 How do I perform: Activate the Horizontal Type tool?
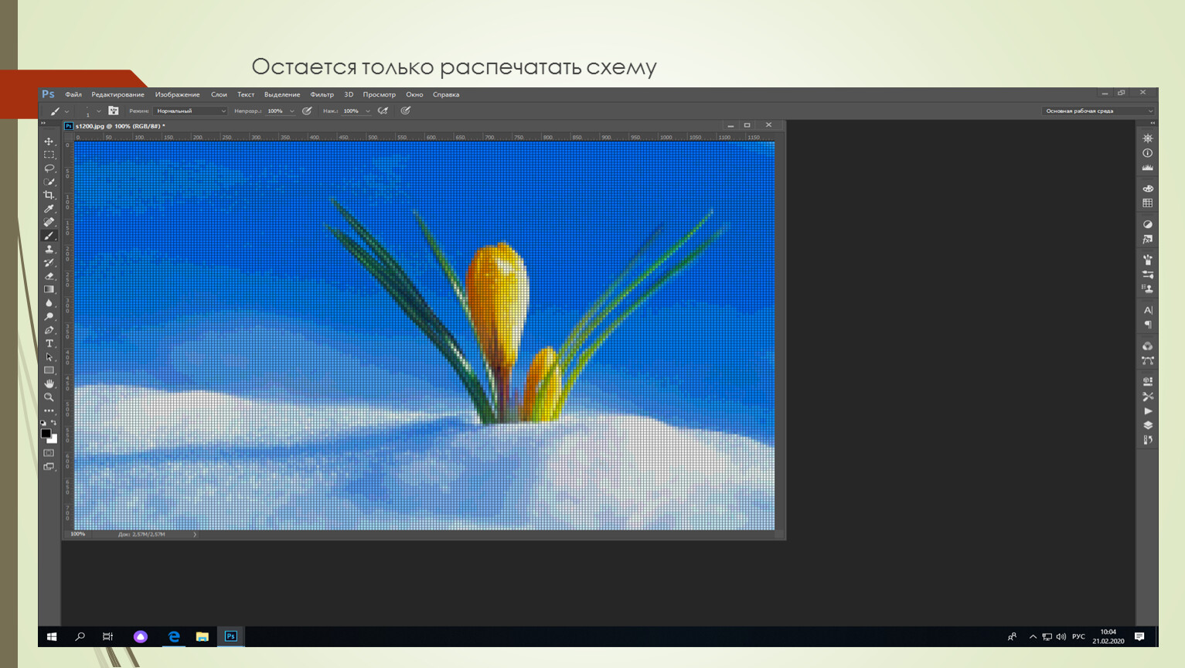49,343
